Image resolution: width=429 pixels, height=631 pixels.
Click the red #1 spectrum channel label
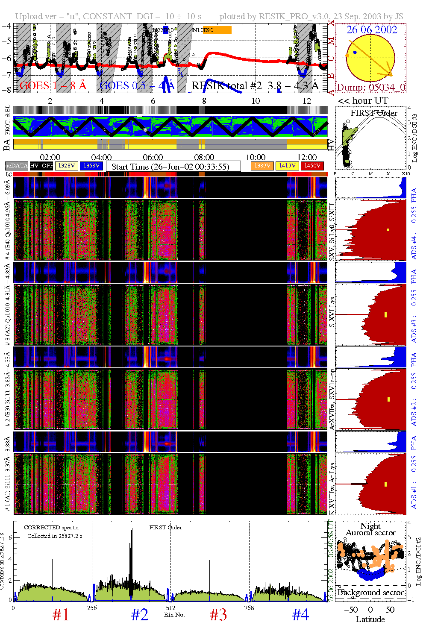click(61, 615)
